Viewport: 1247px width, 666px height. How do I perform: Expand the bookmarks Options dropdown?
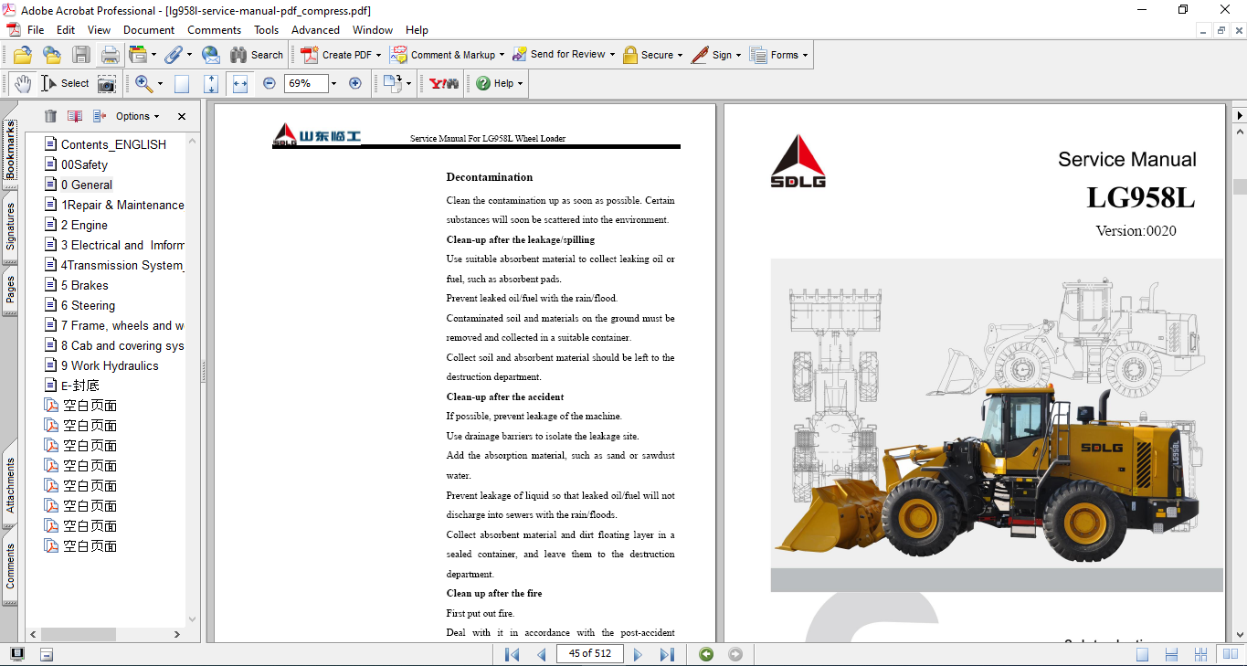pos(137,116)
